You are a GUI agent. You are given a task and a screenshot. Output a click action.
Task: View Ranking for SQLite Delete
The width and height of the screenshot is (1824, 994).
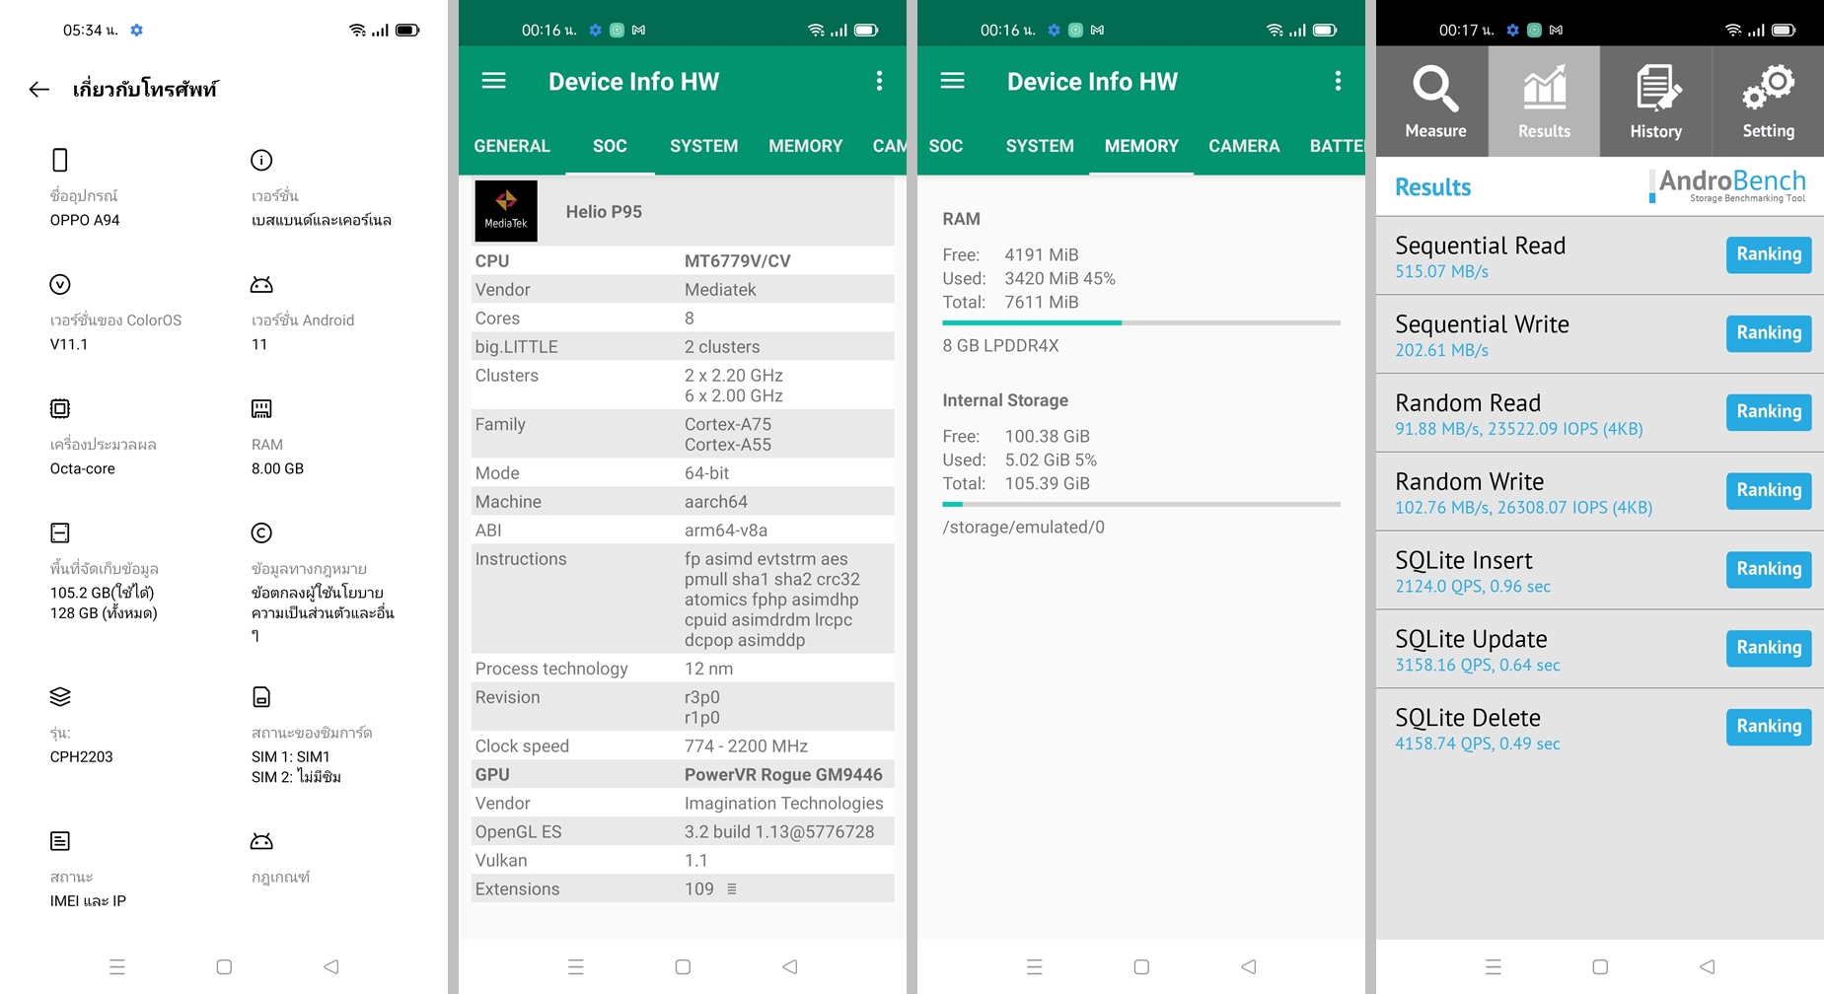click(x=1768, y=727)
